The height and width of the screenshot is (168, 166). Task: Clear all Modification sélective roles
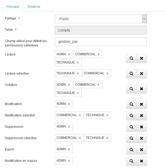(x=142, y=116)
